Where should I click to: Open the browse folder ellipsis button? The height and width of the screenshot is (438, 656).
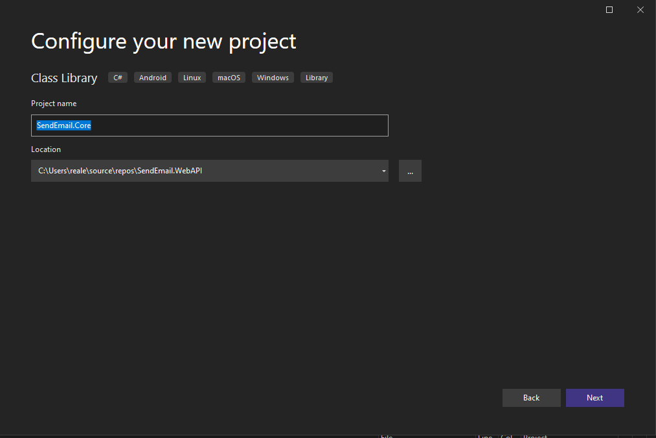click(410, 171)
